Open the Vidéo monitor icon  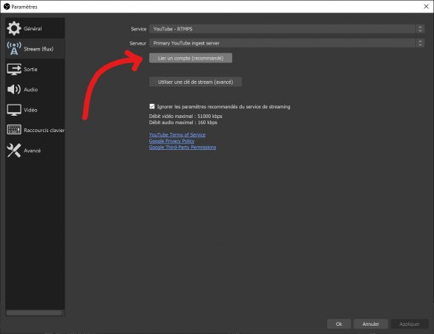point(14,110)
